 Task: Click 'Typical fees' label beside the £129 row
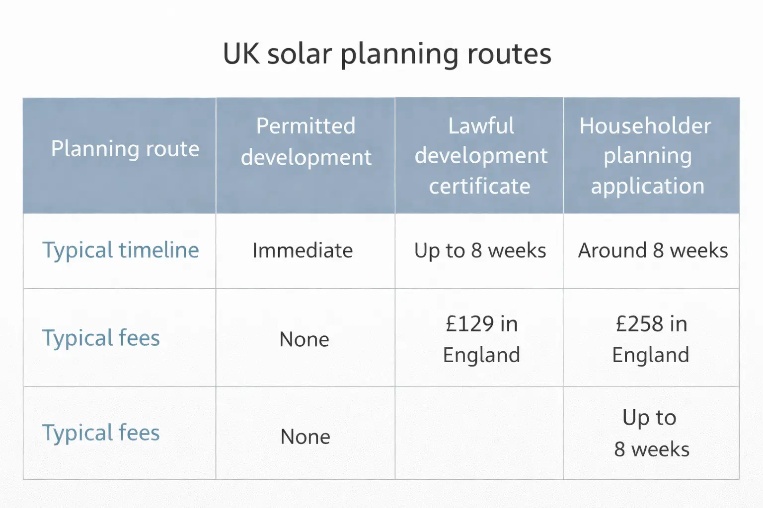(101, 338)
